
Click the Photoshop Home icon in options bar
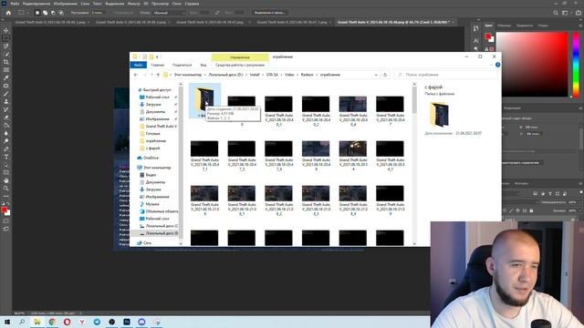8,13
